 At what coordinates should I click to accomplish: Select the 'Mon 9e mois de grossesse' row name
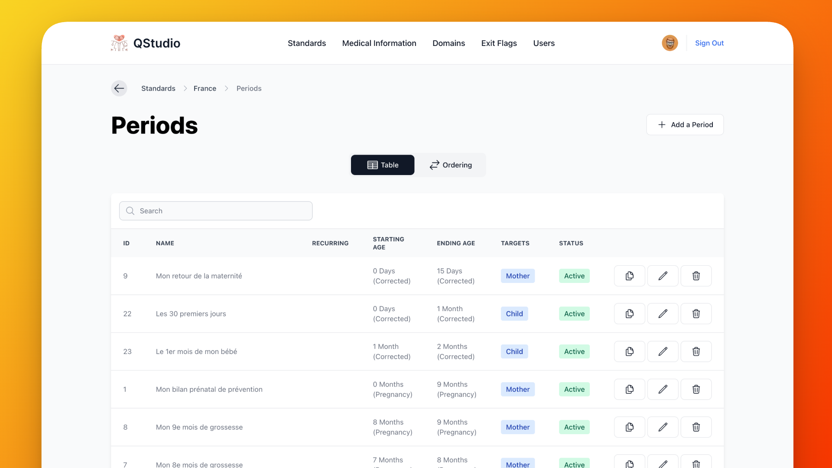coord(199,427)
